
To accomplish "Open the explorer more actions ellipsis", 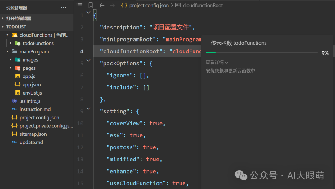I will pyautogui.click(x=64, y=7).
